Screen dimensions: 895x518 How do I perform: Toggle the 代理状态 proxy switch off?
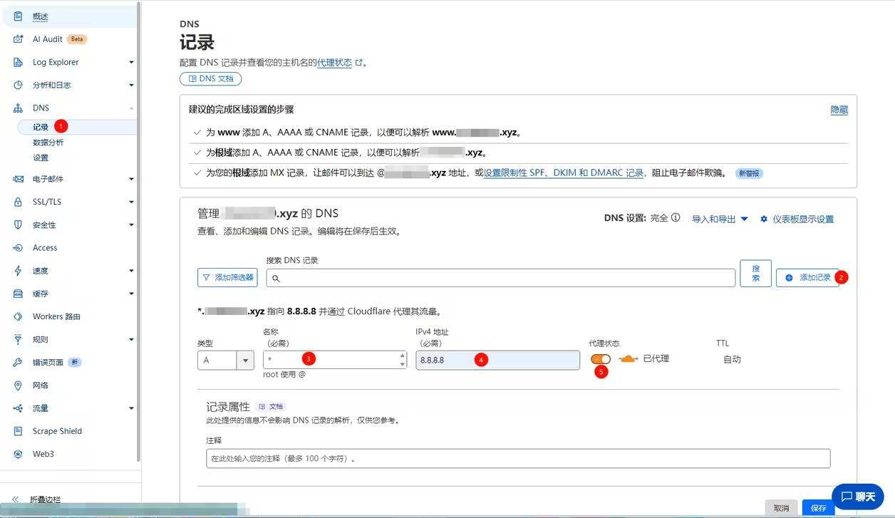coord(600,359)
